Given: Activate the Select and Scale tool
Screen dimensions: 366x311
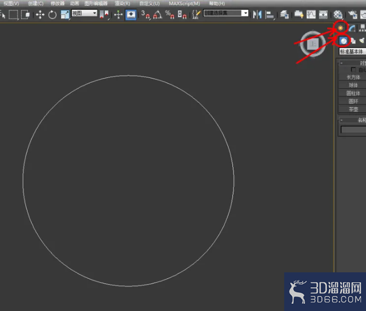Looking at the screenshot, I should coord(65,15).
